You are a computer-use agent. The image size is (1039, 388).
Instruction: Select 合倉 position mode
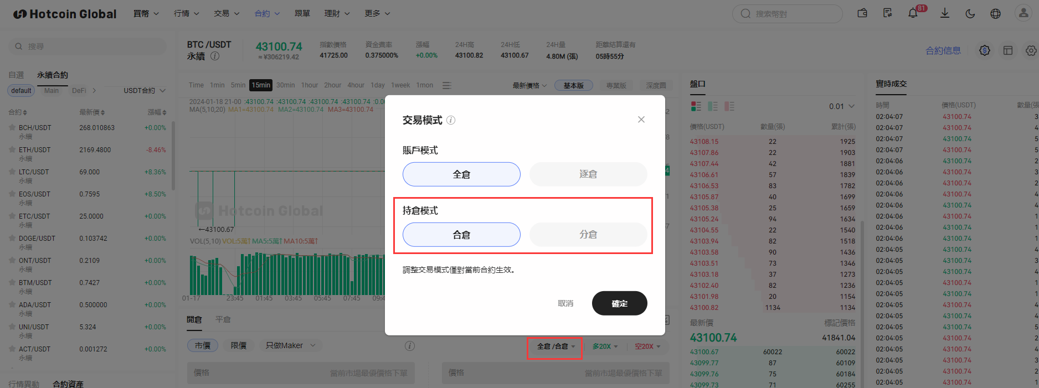[461, 235]
